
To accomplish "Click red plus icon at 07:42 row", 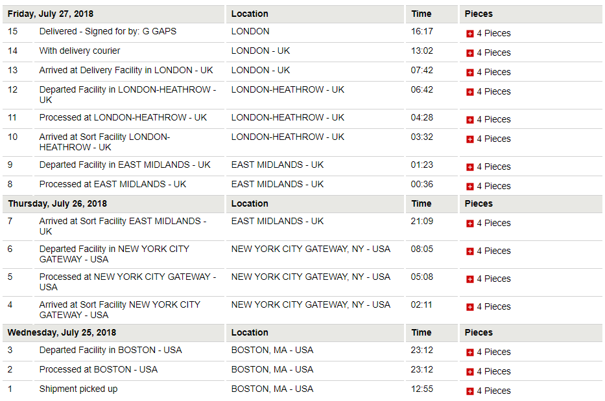I will point(469,73).
